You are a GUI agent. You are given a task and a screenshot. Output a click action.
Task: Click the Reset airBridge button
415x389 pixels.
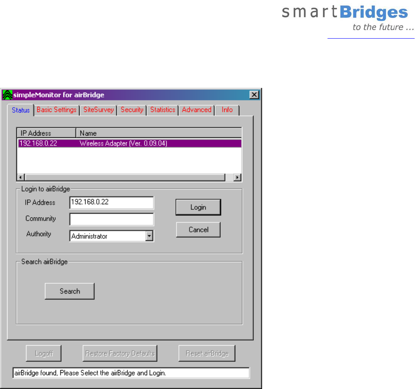[207, 353]
